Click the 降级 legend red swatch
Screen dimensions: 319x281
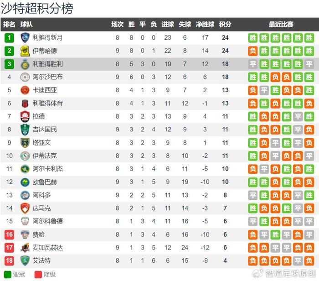click(x=37, y=275)
